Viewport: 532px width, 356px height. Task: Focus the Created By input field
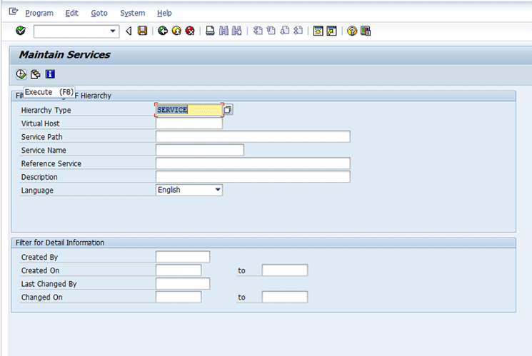tap(183, 257)
